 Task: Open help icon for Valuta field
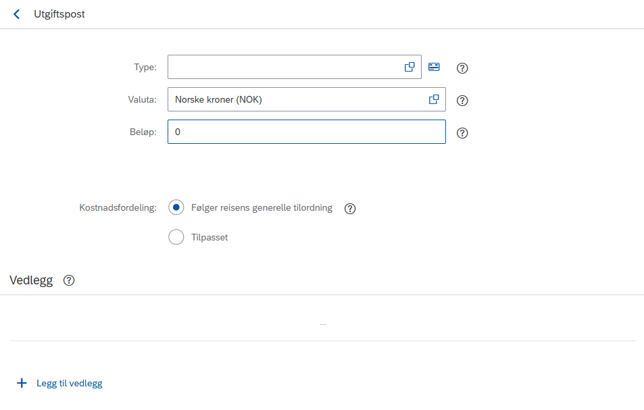pos(462,101)
